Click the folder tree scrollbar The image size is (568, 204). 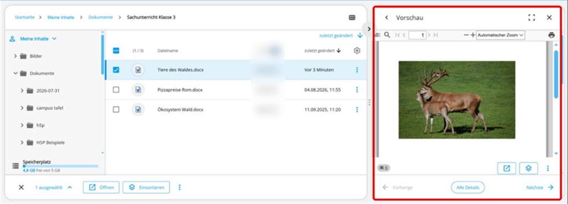coord(103,54)
